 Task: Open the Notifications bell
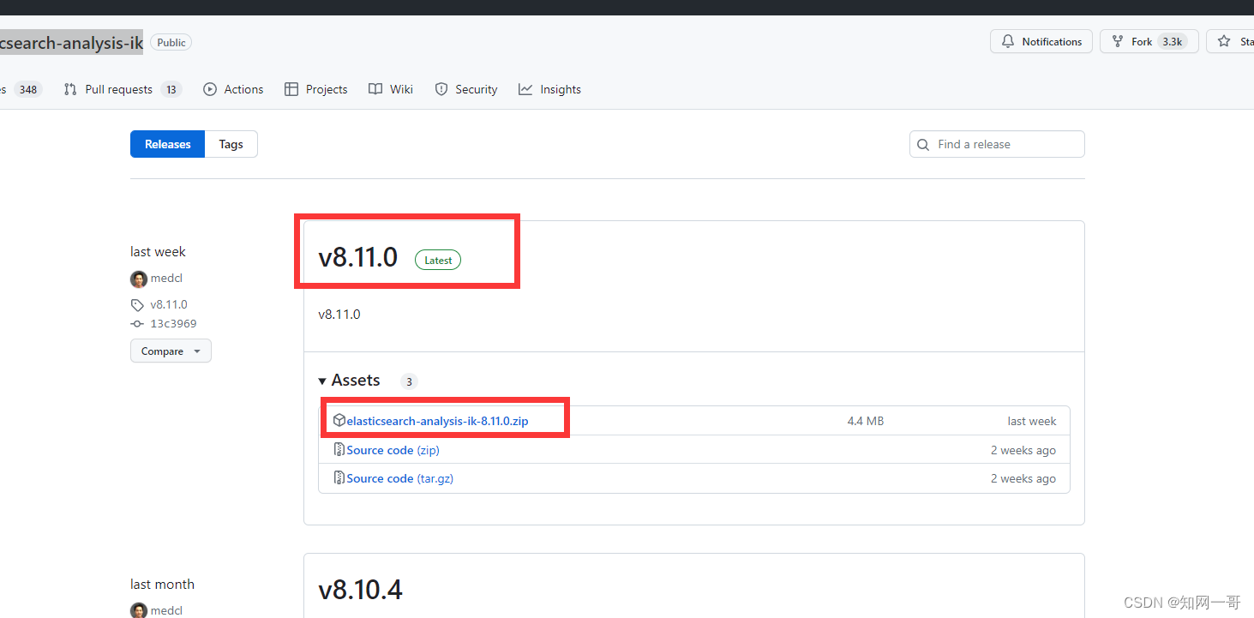1041,41
